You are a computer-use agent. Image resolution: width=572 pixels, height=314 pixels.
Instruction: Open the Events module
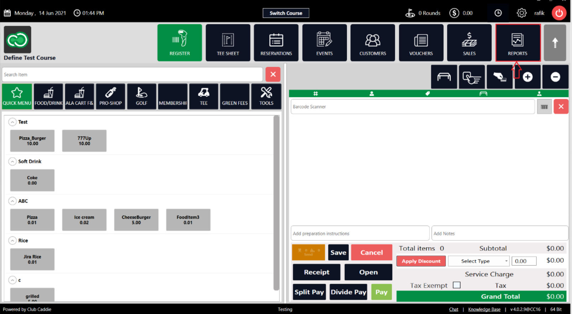[324, 43]
